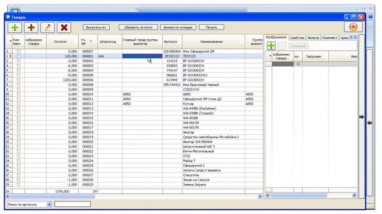Select the Нож Офицерский 2М name cell
This screenshot has width=382, height=214.
coord(214,52)
